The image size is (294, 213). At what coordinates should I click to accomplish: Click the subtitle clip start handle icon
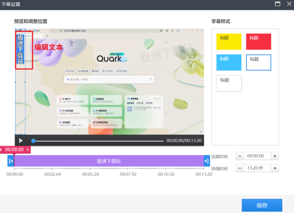pos(11,161)
